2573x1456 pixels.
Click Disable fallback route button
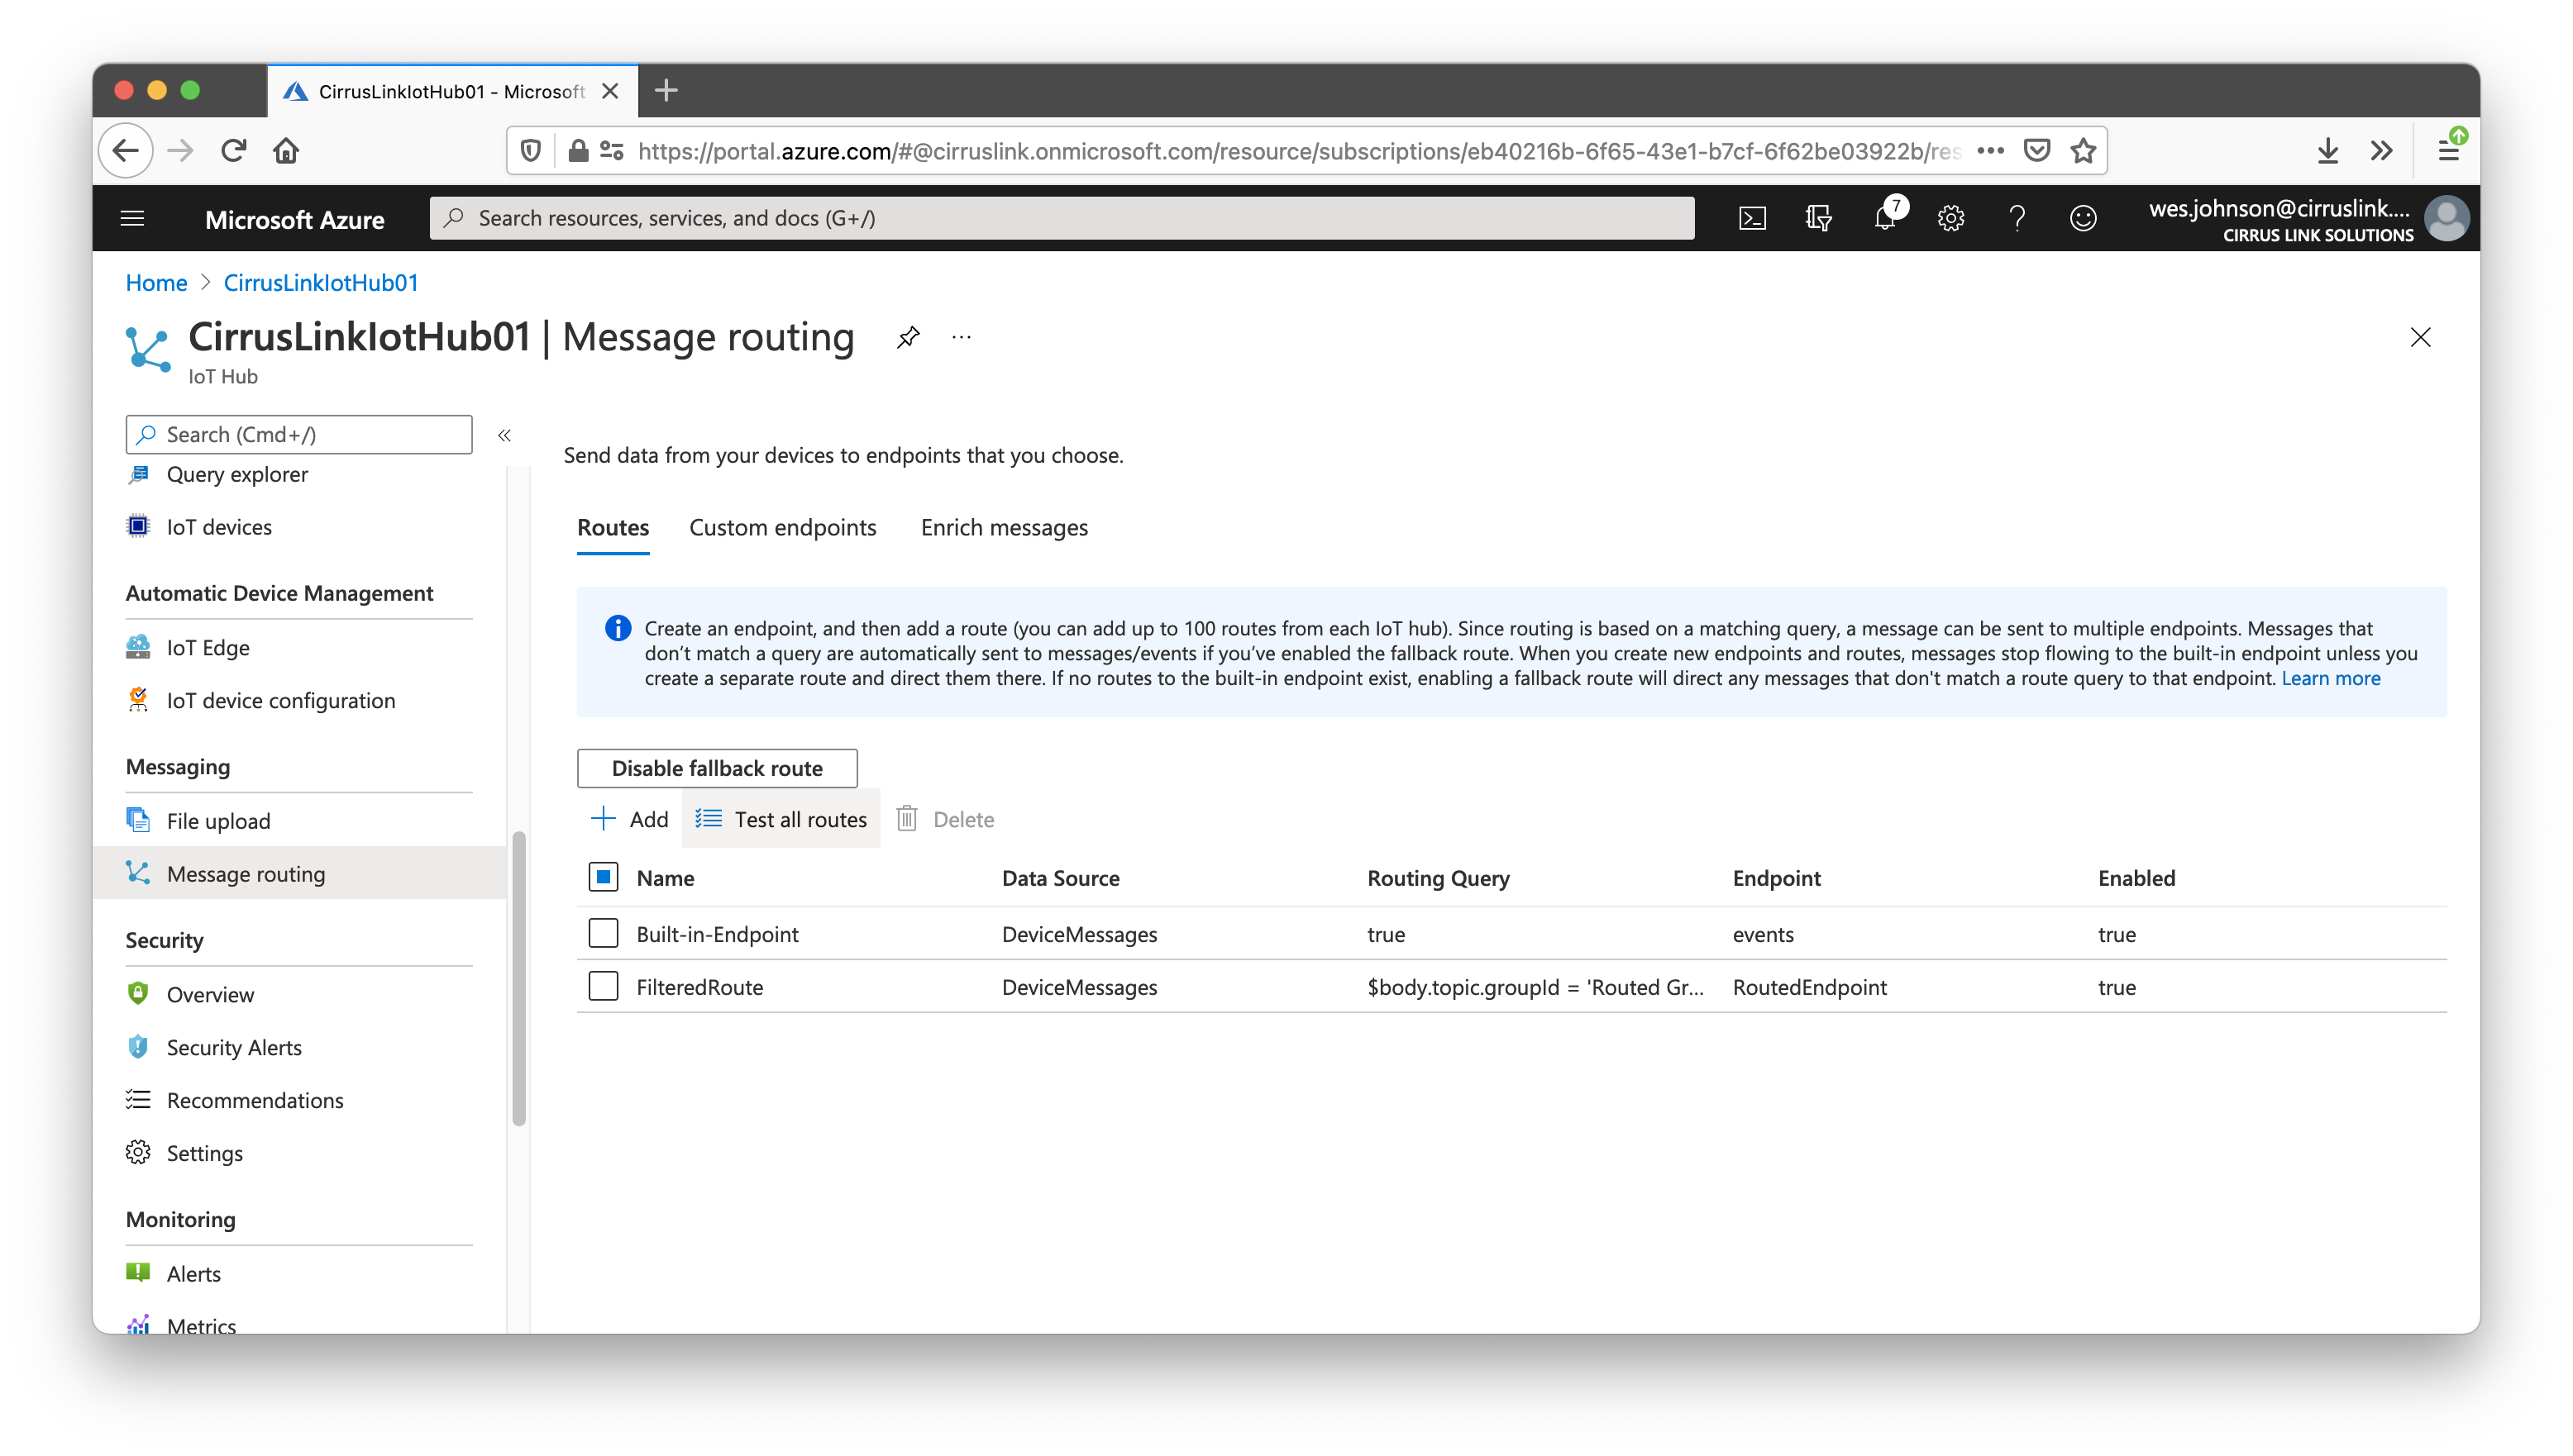click(x=716, y=768)
